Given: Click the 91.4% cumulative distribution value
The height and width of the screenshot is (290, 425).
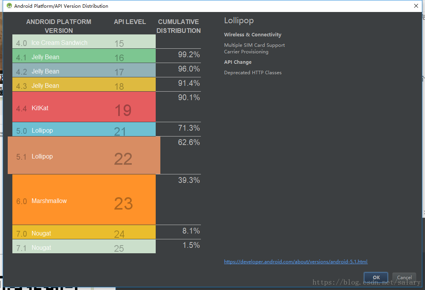Looking at the screenshot, I should (x=189, y=83).
